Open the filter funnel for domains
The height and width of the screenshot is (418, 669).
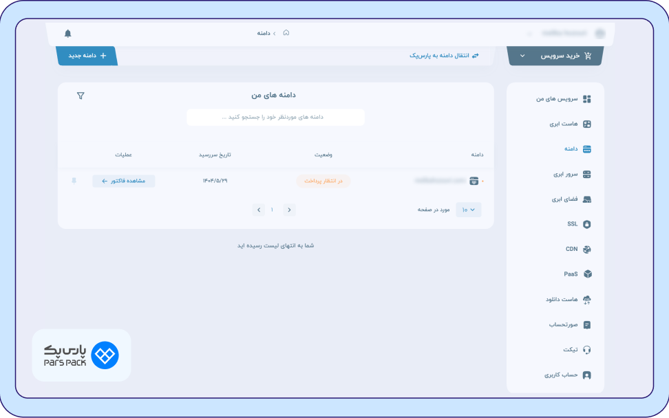[81, 96]
